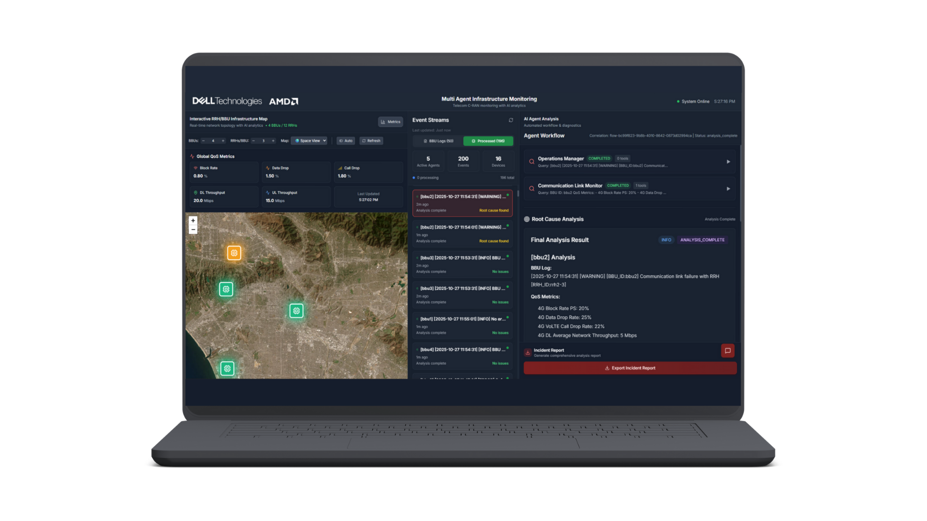The image size is (927, 521).
Task: Expand the Operations Manager magnifier icon
Action: click(x=531, y=161)
